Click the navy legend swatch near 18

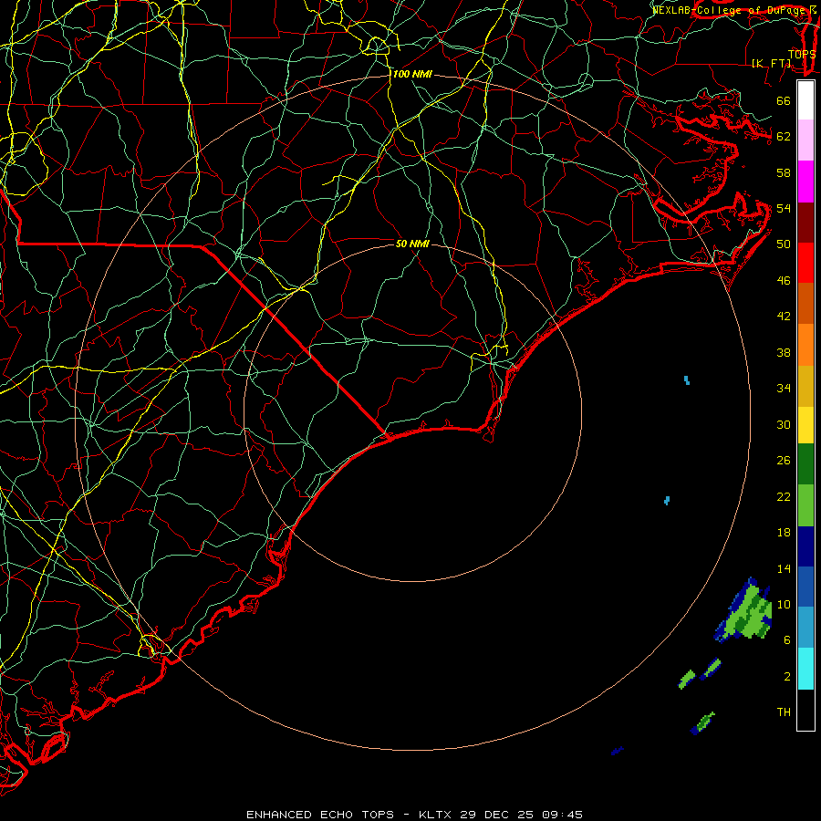coord(805,546)
